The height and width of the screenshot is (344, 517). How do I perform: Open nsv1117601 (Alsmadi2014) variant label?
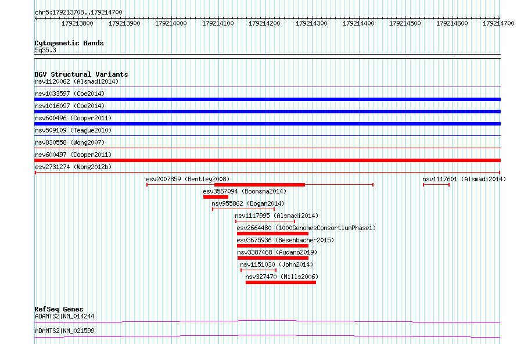(x=464, y=179)
